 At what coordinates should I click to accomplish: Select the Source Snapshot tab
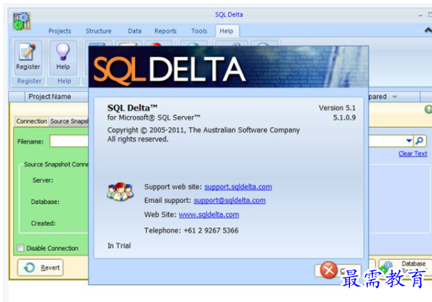[x=69, y=121]
